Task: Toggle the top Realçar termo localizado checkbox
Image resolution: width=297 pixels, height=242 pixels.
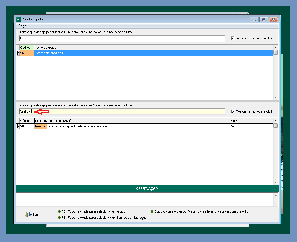Action: (233, 38)
